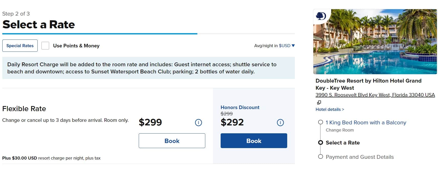This screenshot has height=170, width=440.
Task: Click the DoubleTree tree logo on the photo
Action: coord(321,16)
